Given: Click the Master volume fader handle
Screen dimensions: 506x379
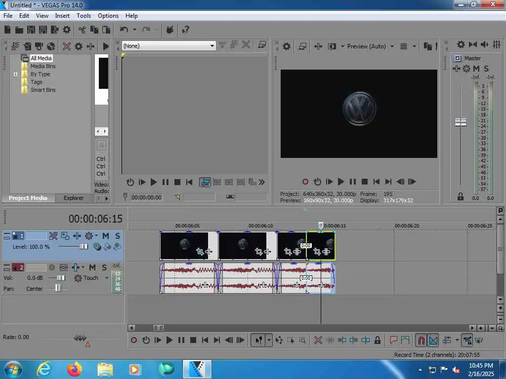Looking at the screenshot, I should coord(461,122).
